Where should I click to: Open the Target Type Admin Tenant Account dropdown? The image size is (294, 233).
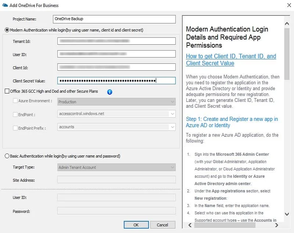pos(116,167)
